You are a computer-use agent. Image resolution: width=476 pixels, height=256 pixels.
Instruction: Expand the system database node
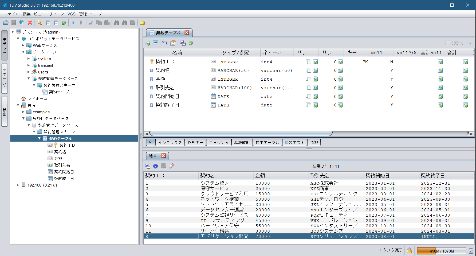click(29, 59)
